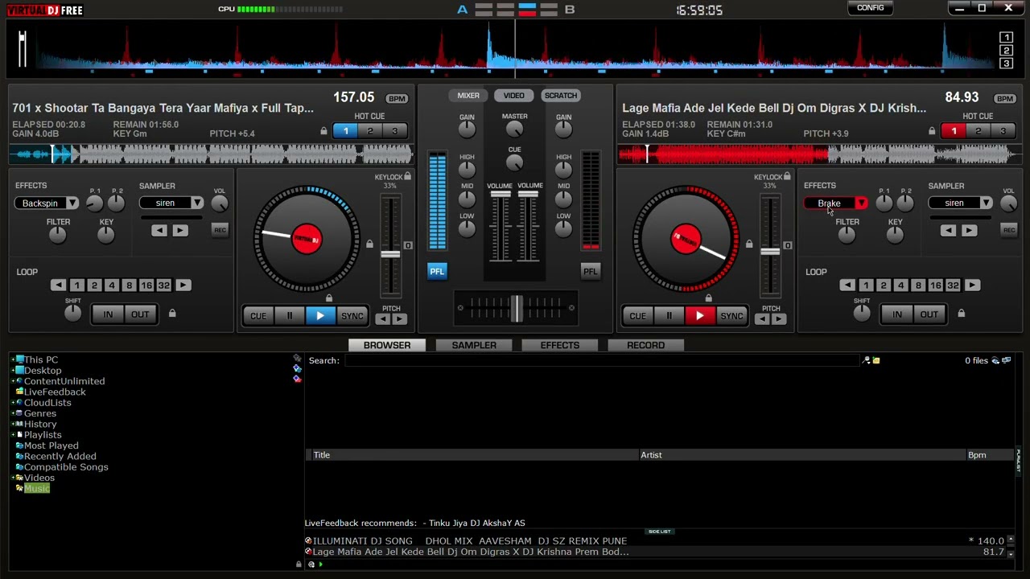Open right deck effects dropdown showing Brake

click(x=861, y=203)
